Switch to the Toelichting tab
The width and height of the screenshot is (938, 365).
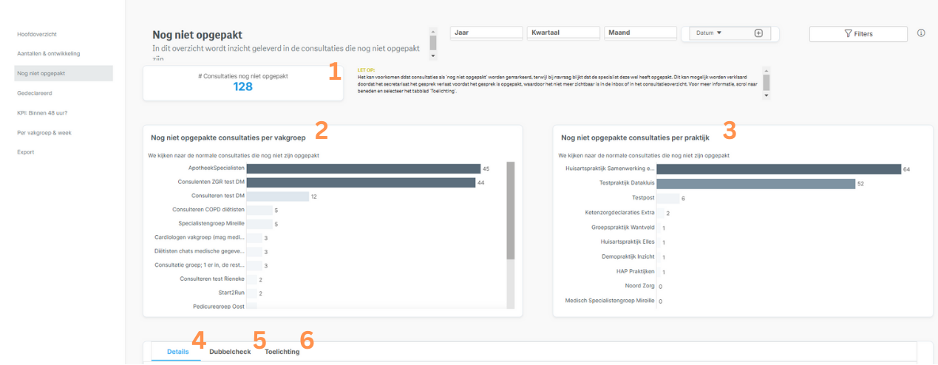282,352
